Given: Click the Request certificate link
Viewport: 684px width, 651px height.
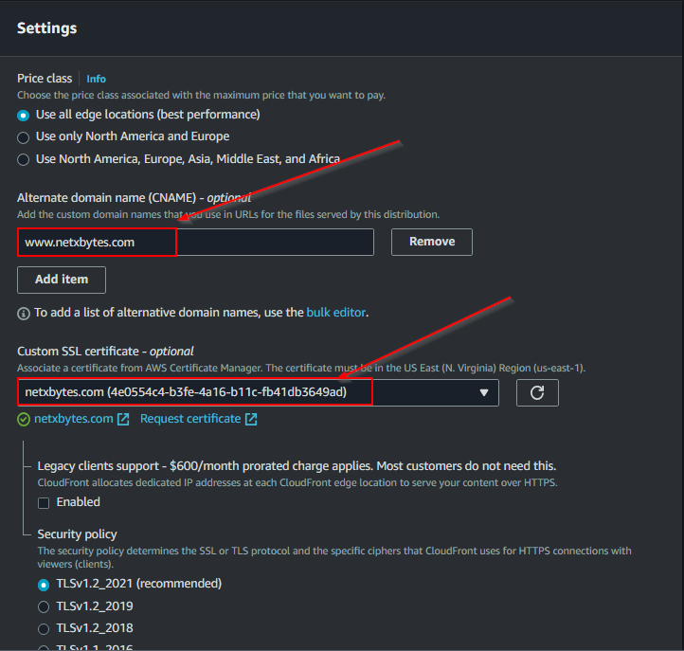Looking at the screenshot, I should [x=190, y=419].
